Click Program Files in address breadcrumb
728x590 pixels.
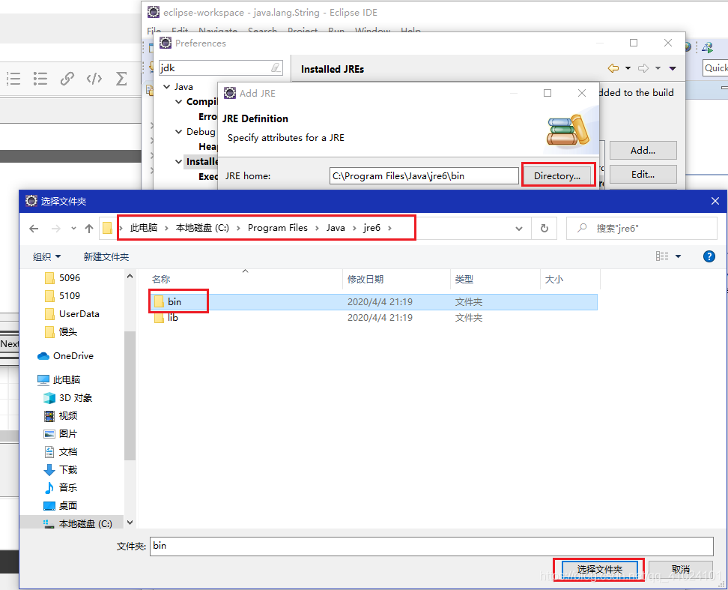[x=278, y=228]
